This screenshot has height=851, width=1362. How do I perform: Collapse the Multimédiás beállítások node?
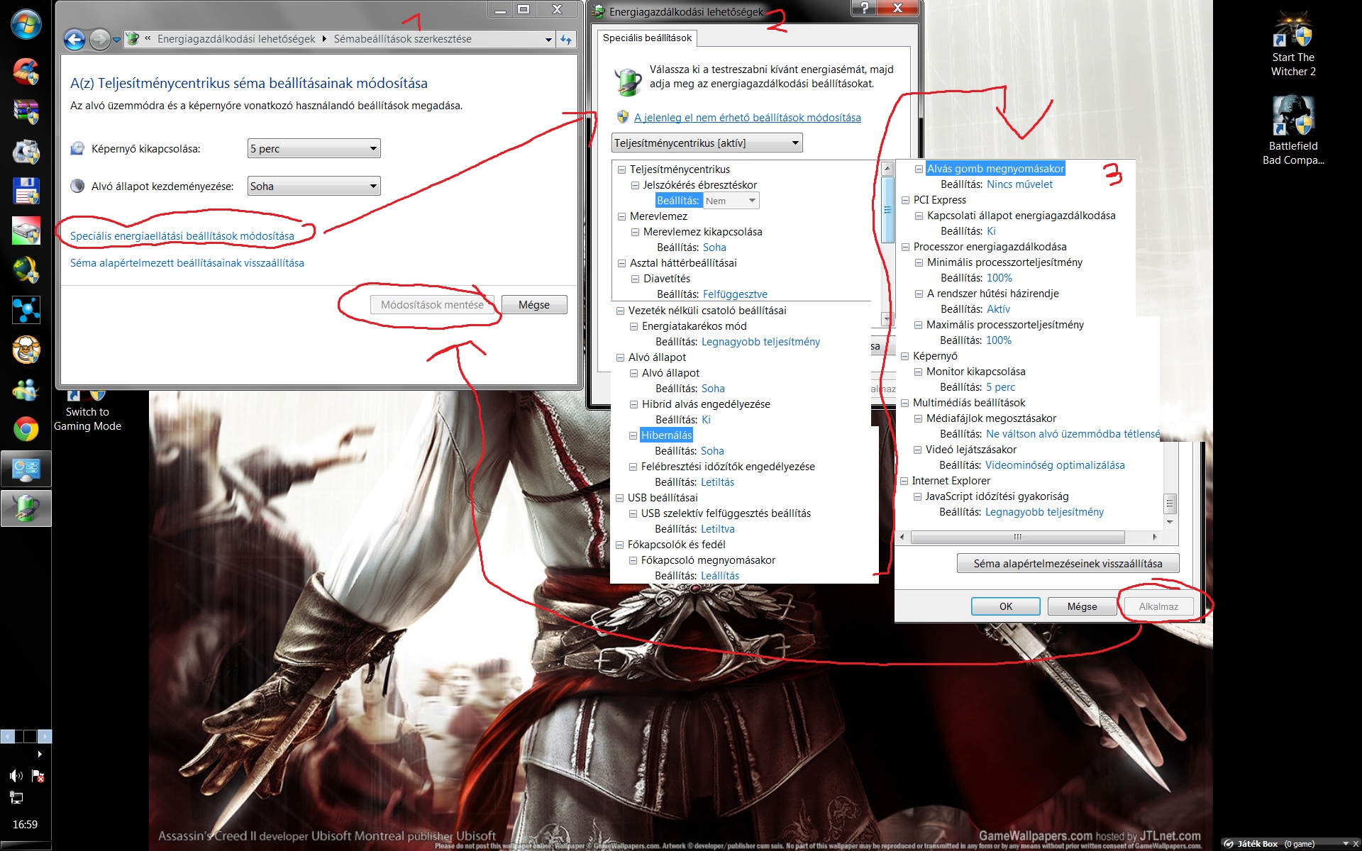pyautogui.click(x=905, y=403)
